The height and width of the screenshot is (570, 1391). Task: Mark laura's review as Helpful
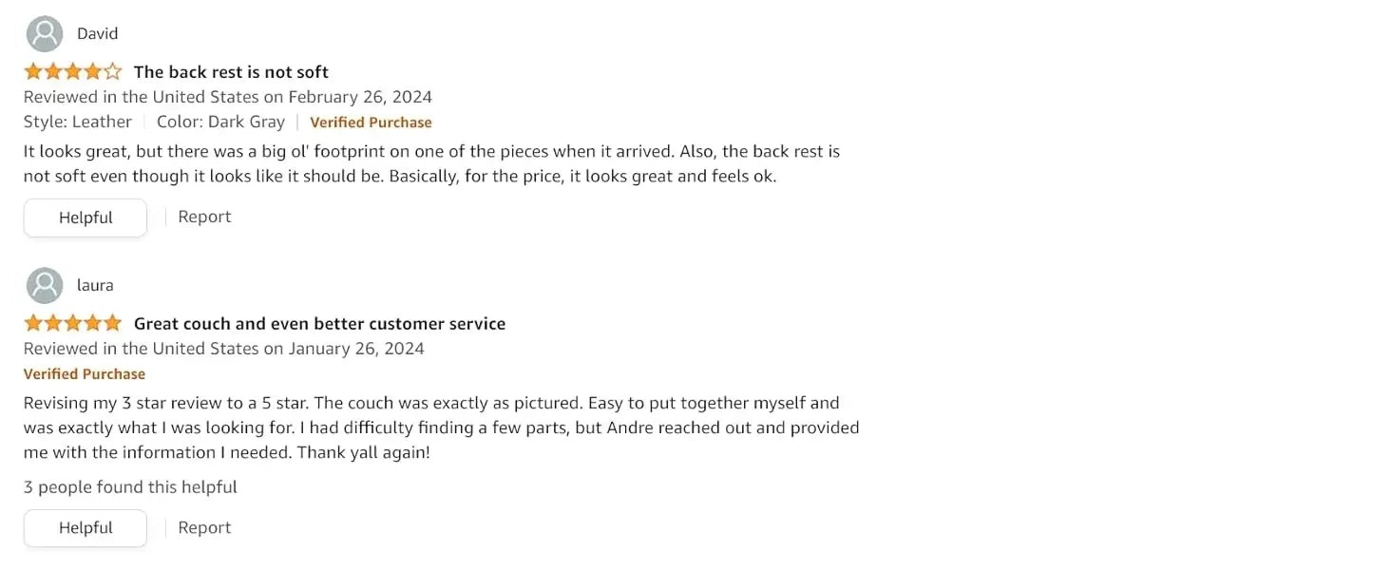86,528
